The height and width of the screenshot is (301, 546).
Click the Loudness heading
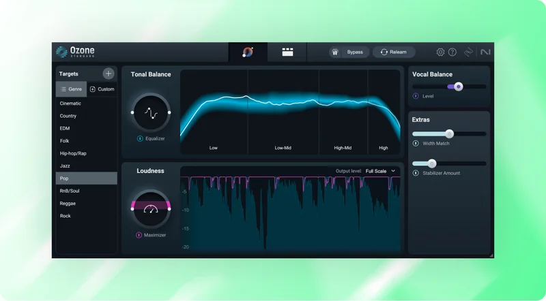150,171
